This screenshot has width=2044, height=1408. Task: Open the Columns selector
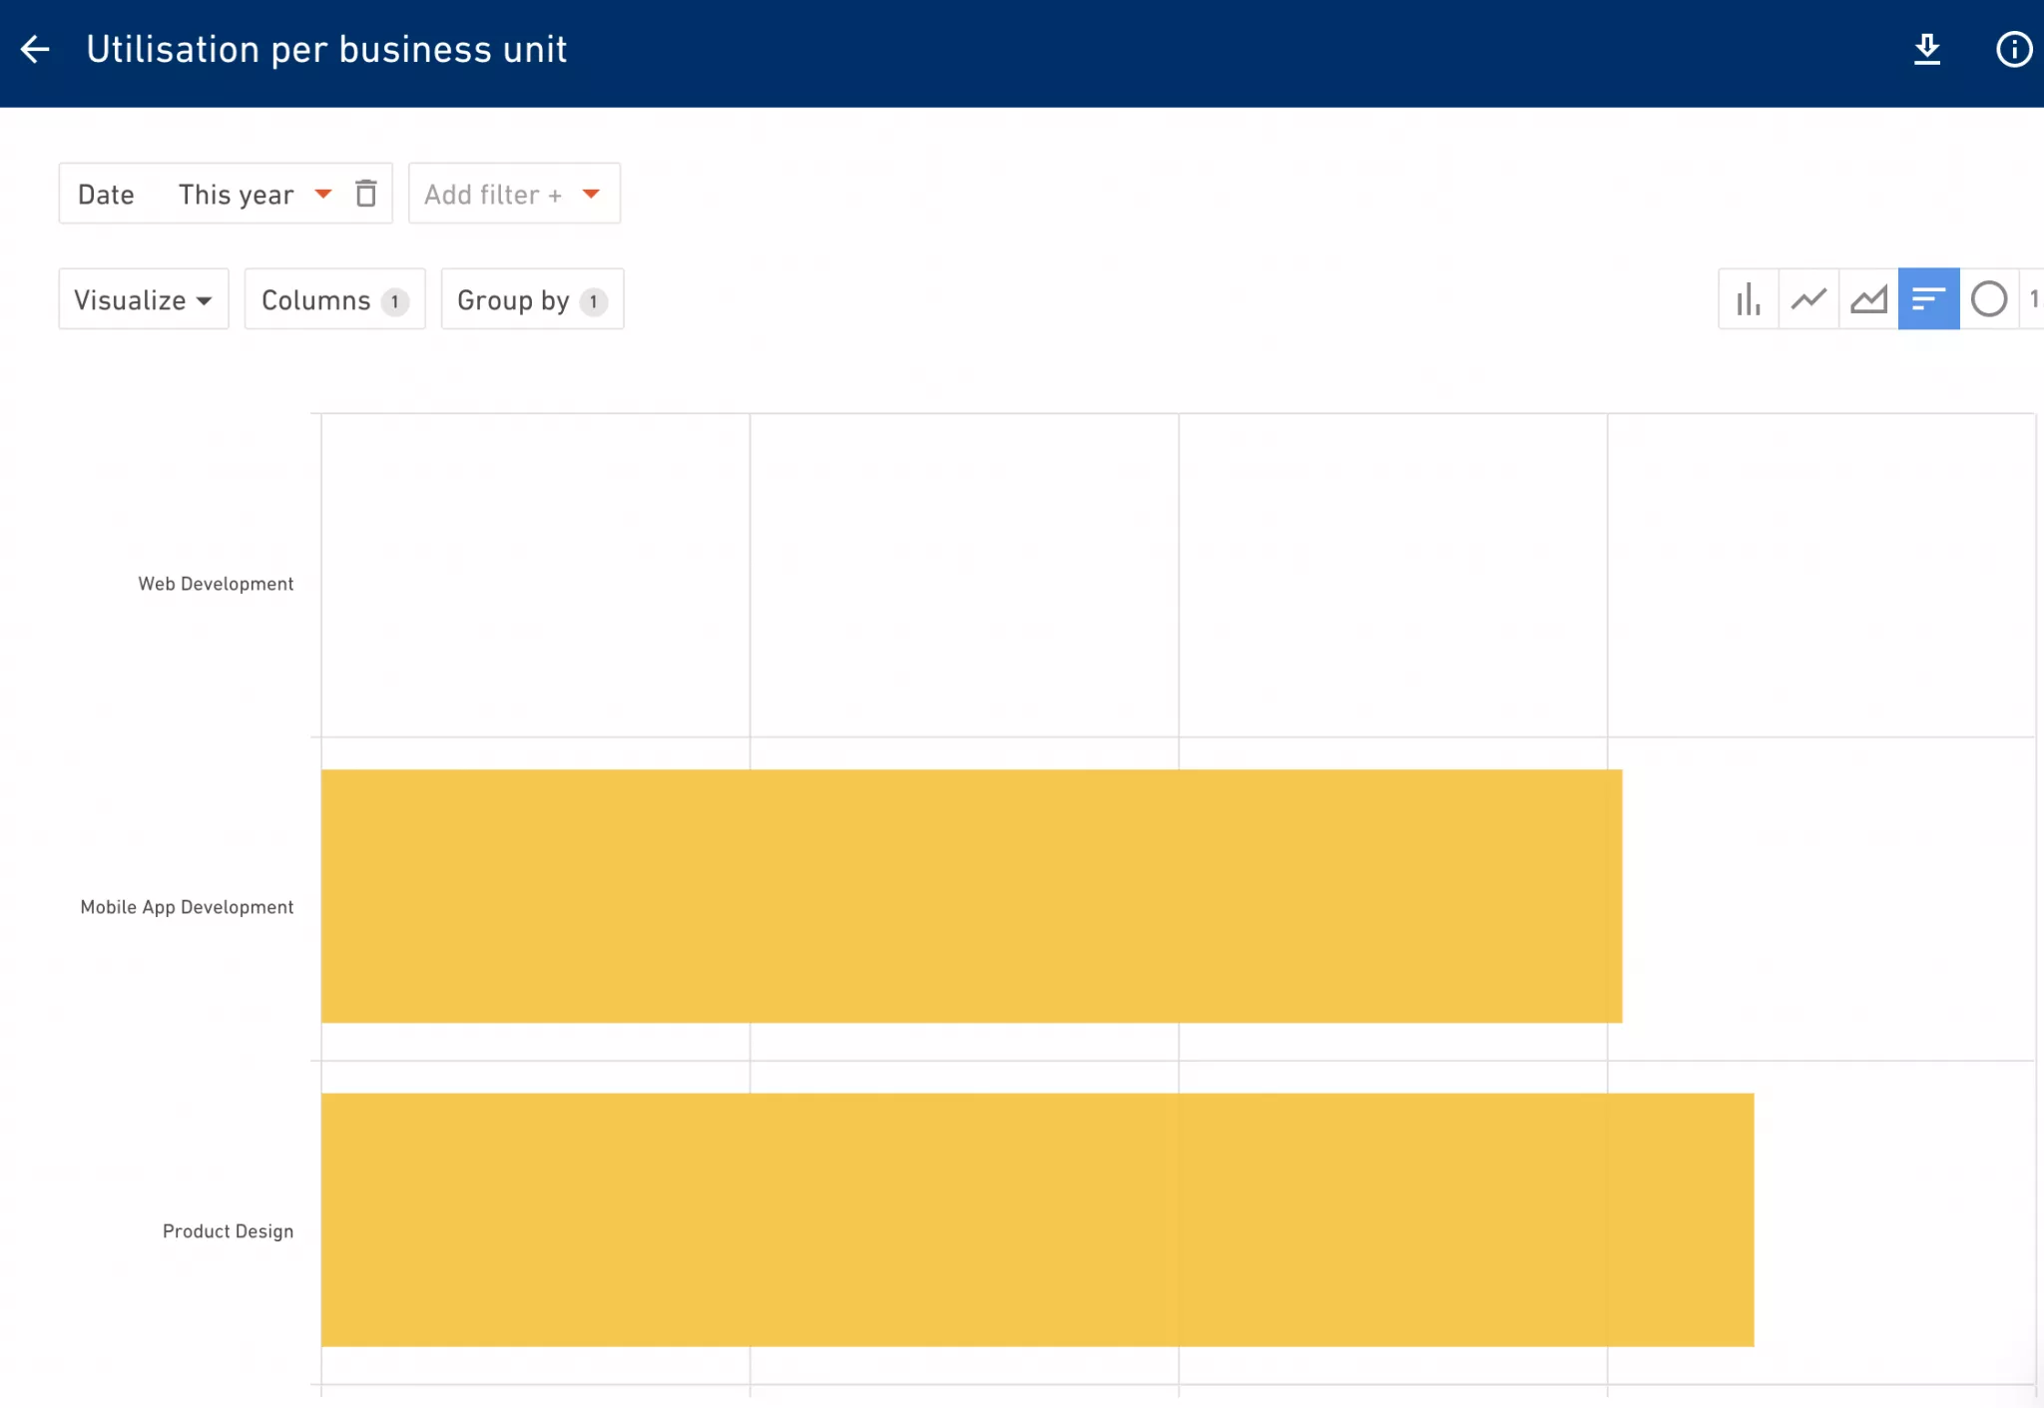click(x=335, y=299)
